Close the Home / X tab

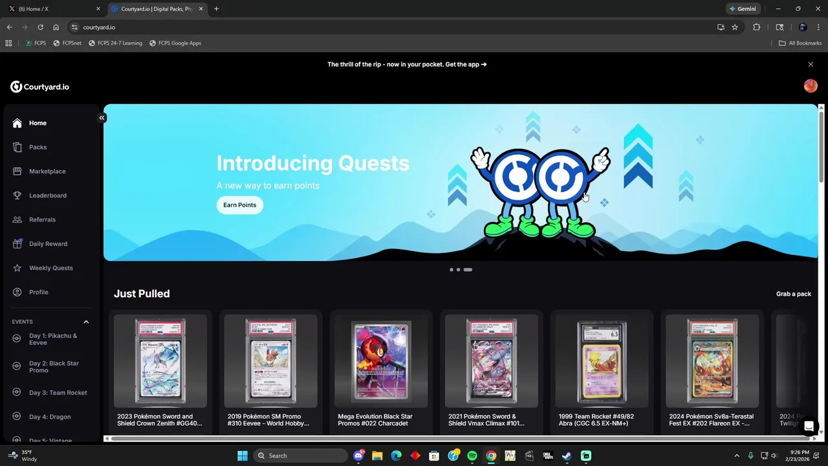(x=98, y=9)
